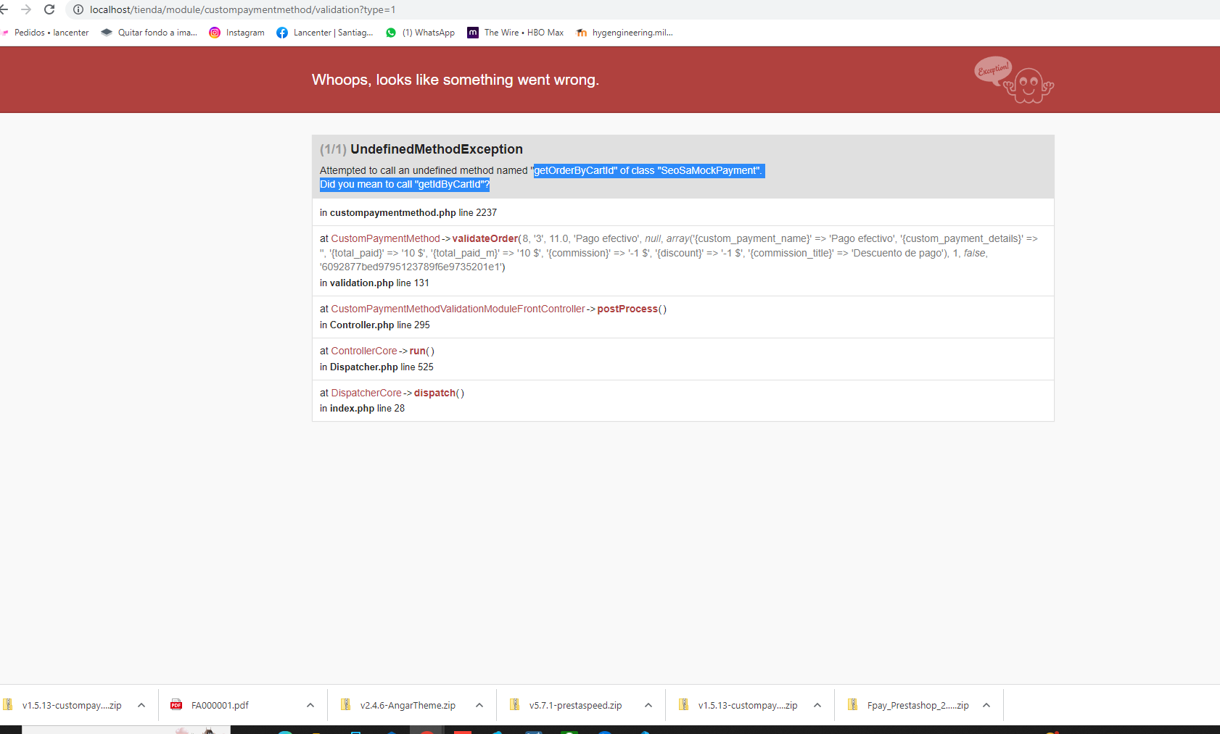This screenshot has width=1220, height=734.
Task: Click 'index.php line 28' text
Action: tap(368, 409)
